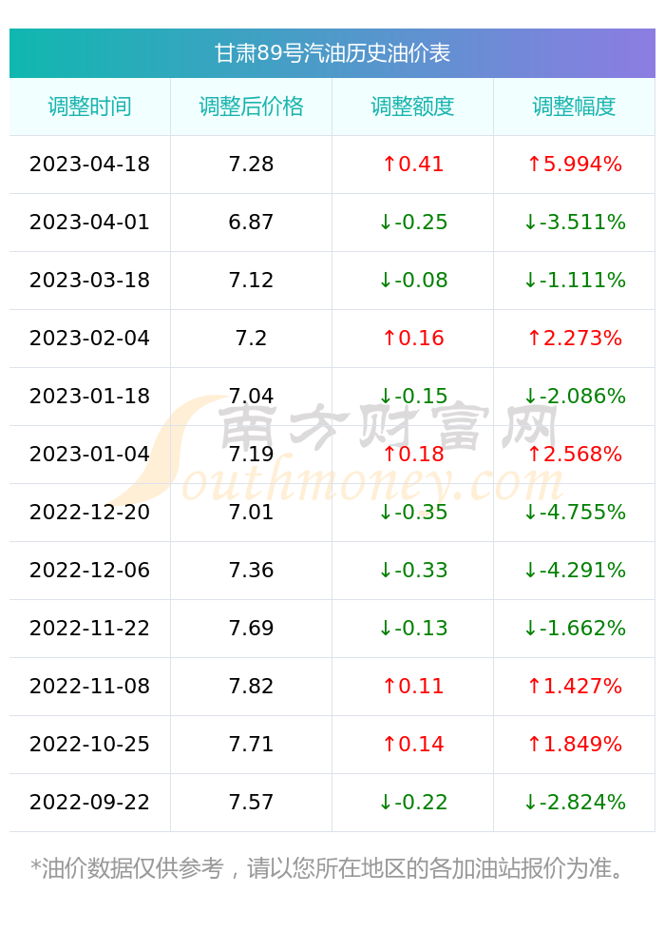Viewport: 665px width, 951px height.
Task: Click the 调整额度 column header
Action: (412, 107)
